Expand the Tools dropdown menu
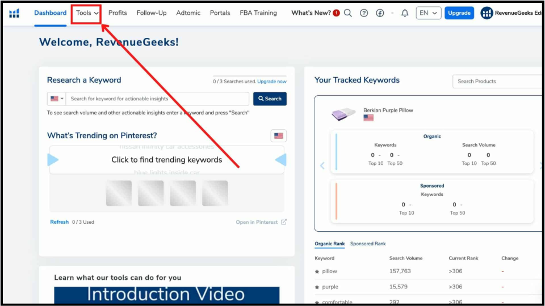The width and height of the screenshot is (545, 306). (x=87, y=13)
